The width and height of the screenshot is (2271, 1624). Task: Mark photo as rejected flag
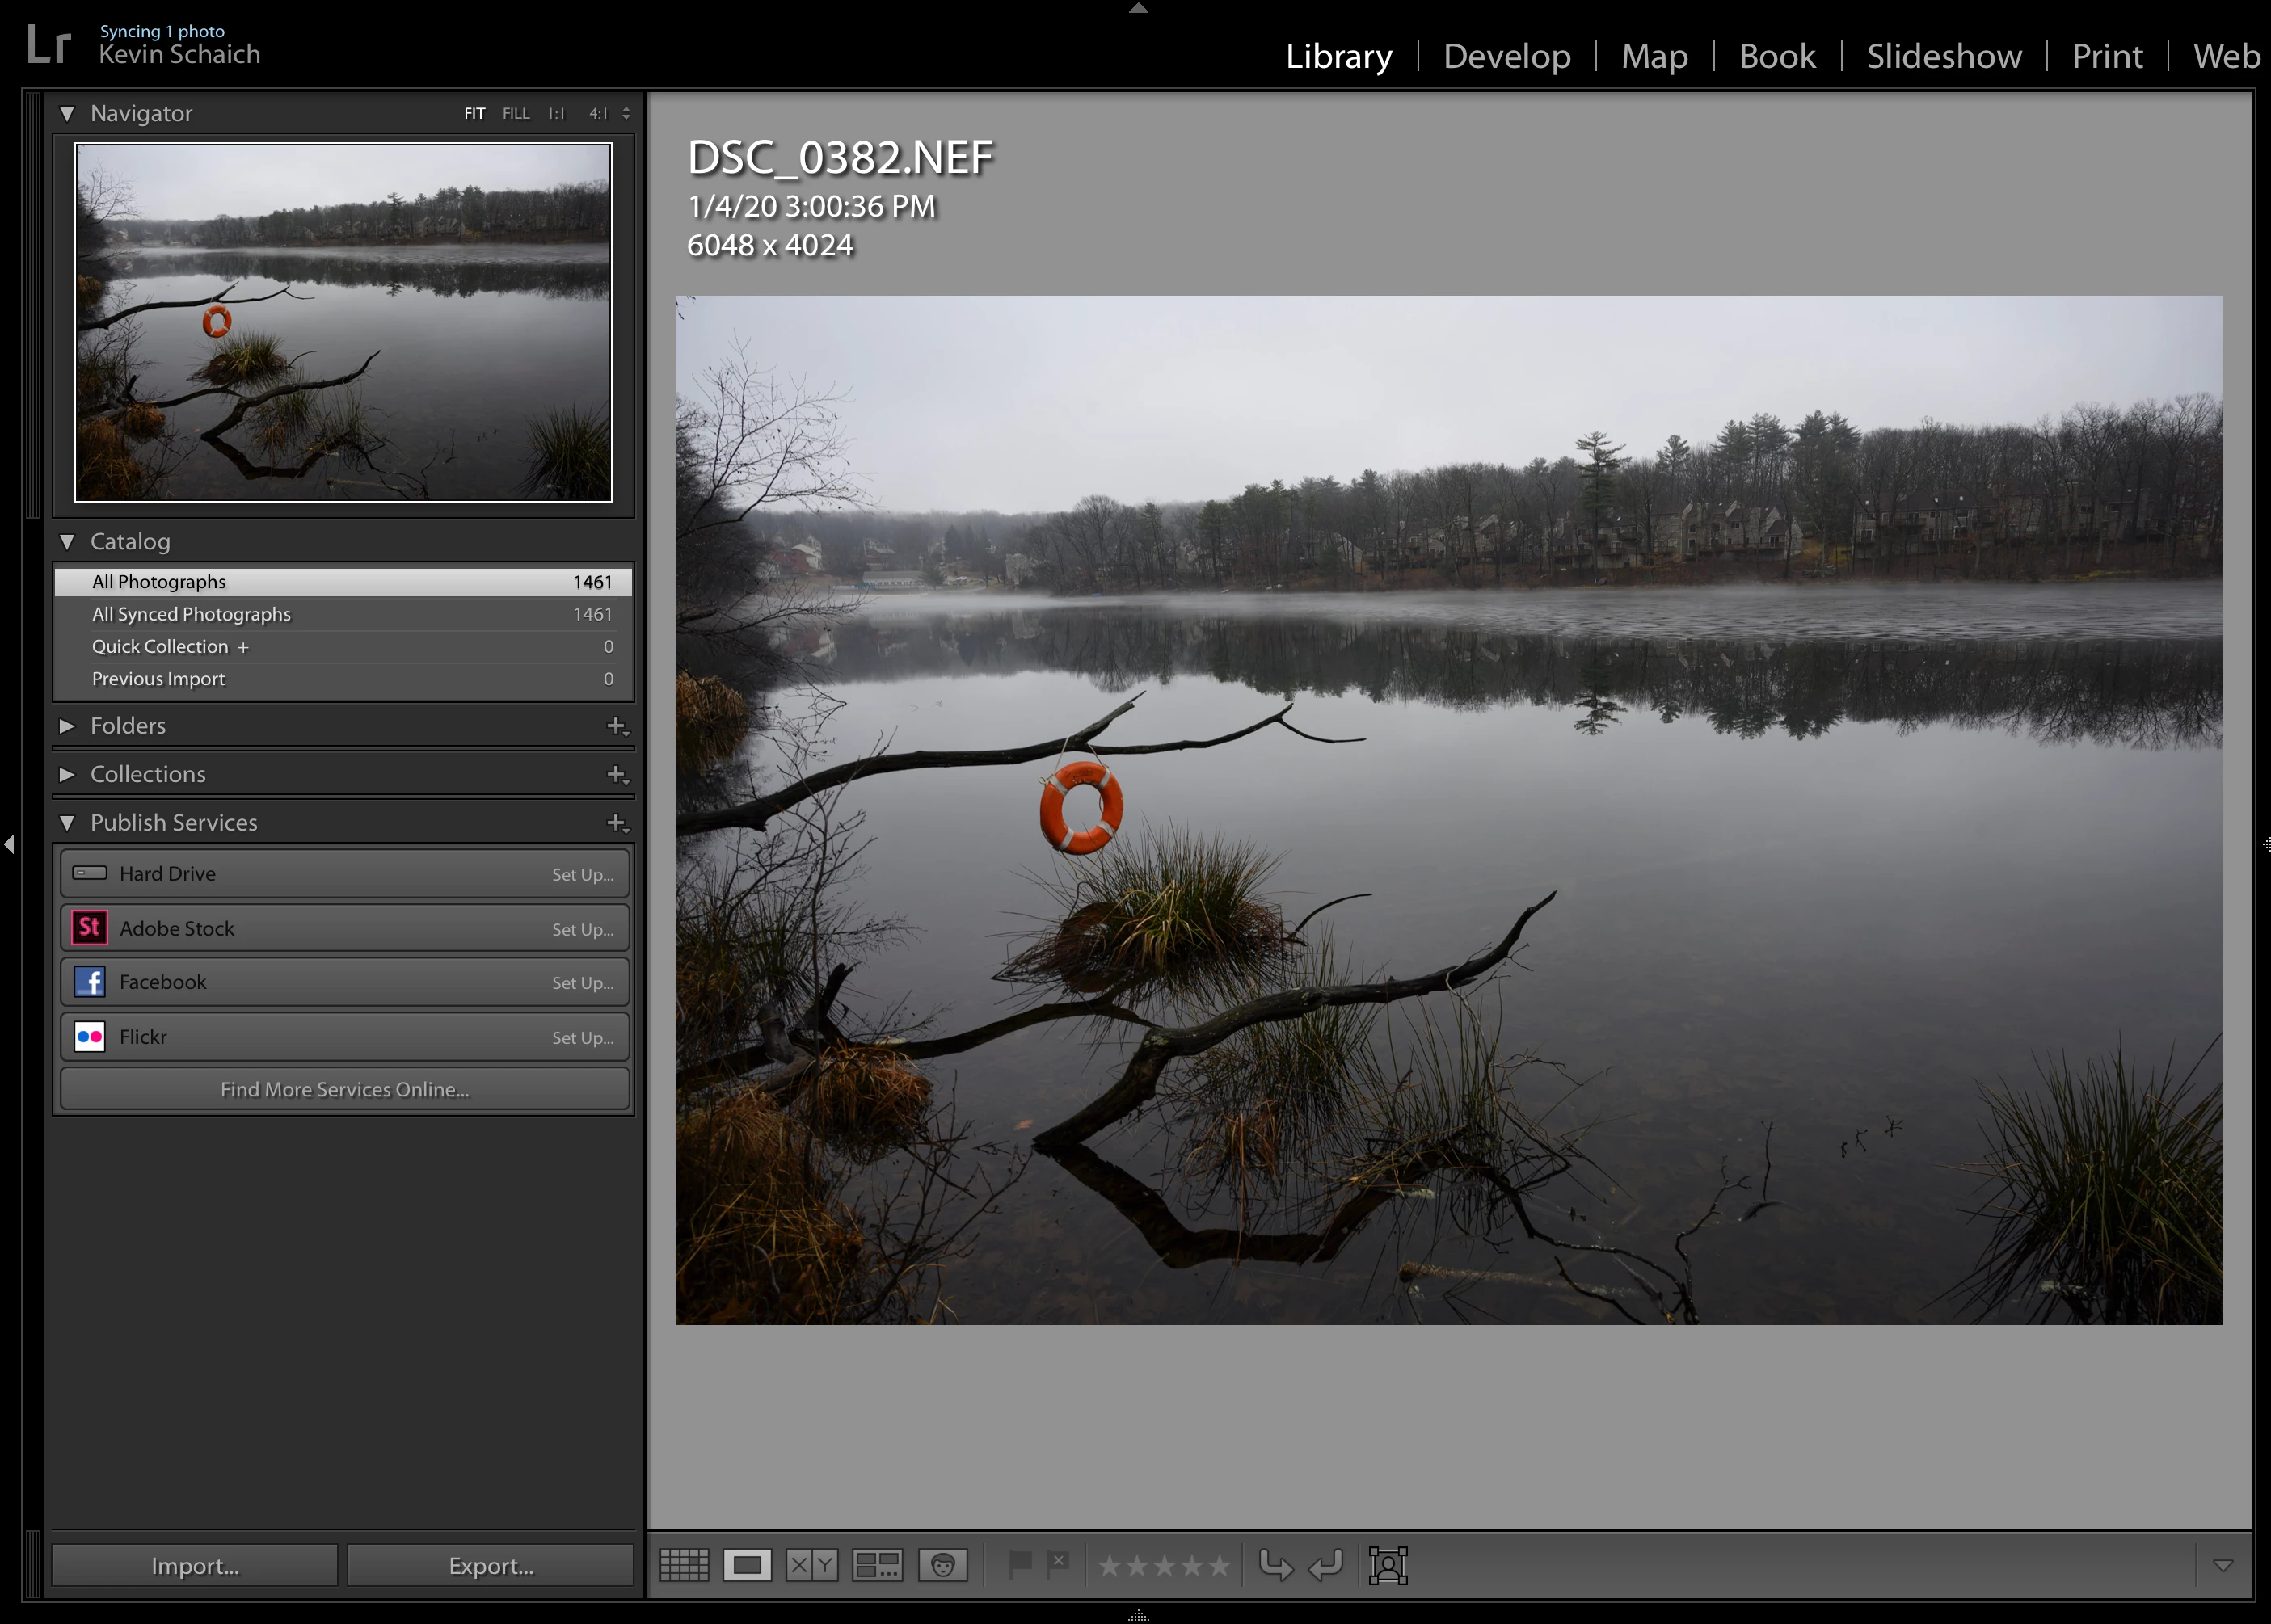(1058, 1563)
